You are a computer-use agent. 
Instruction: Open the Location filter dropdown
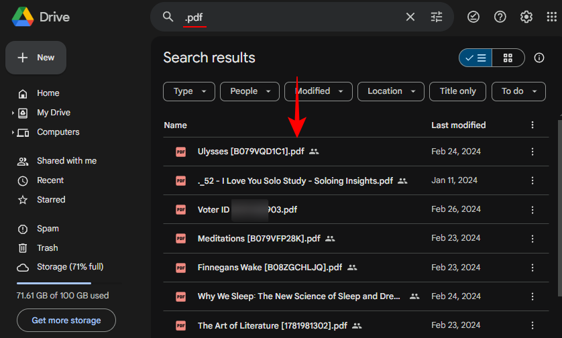[x=391, y=91]
